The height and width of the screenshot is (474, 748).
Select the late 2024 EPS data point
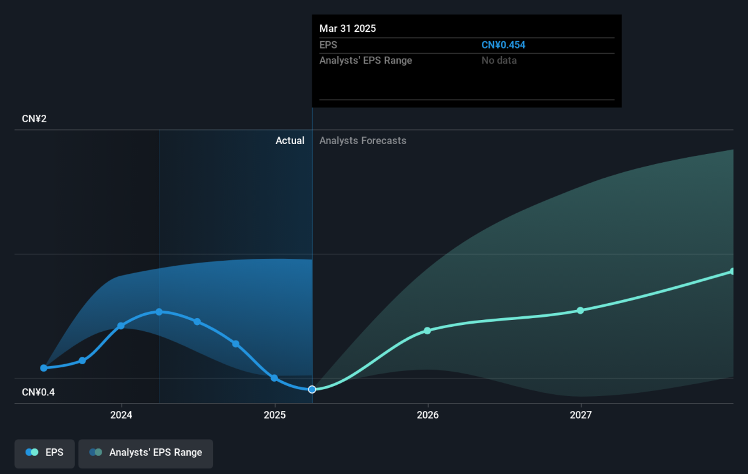coord(236,344)
